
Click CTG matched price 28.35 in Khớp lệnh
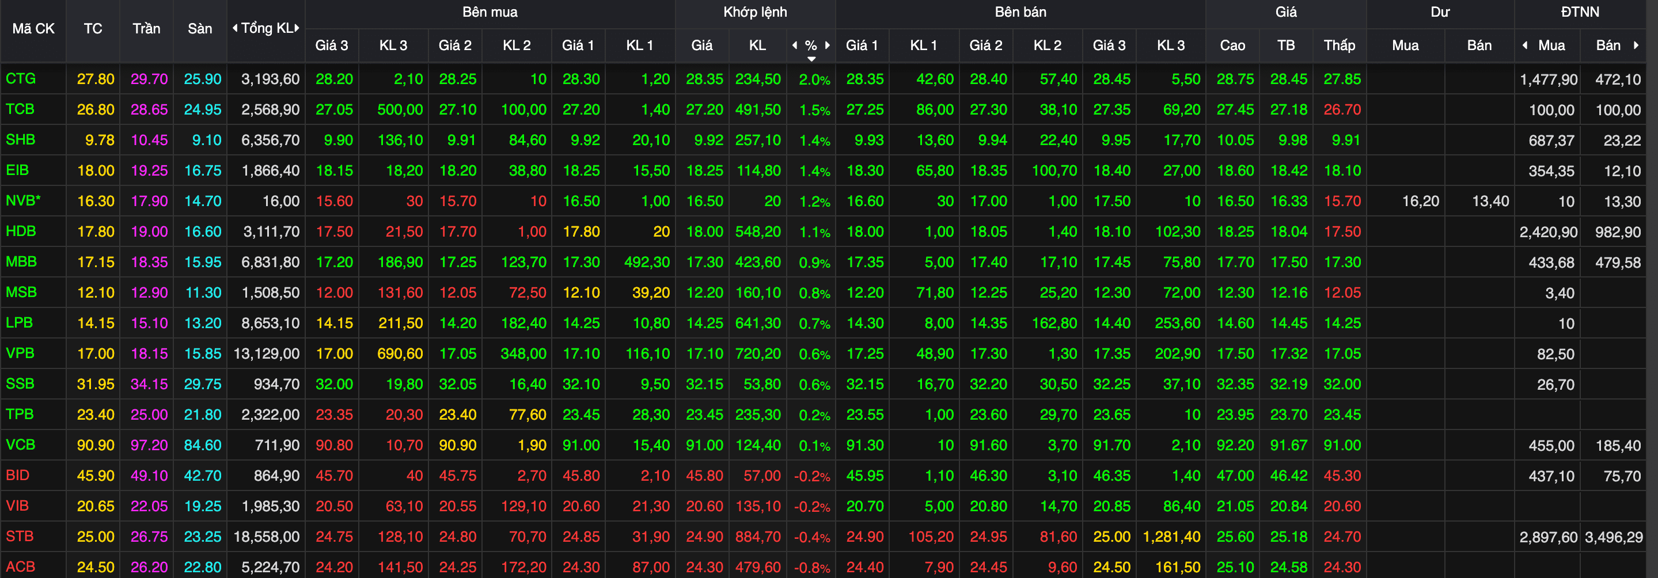704,79
